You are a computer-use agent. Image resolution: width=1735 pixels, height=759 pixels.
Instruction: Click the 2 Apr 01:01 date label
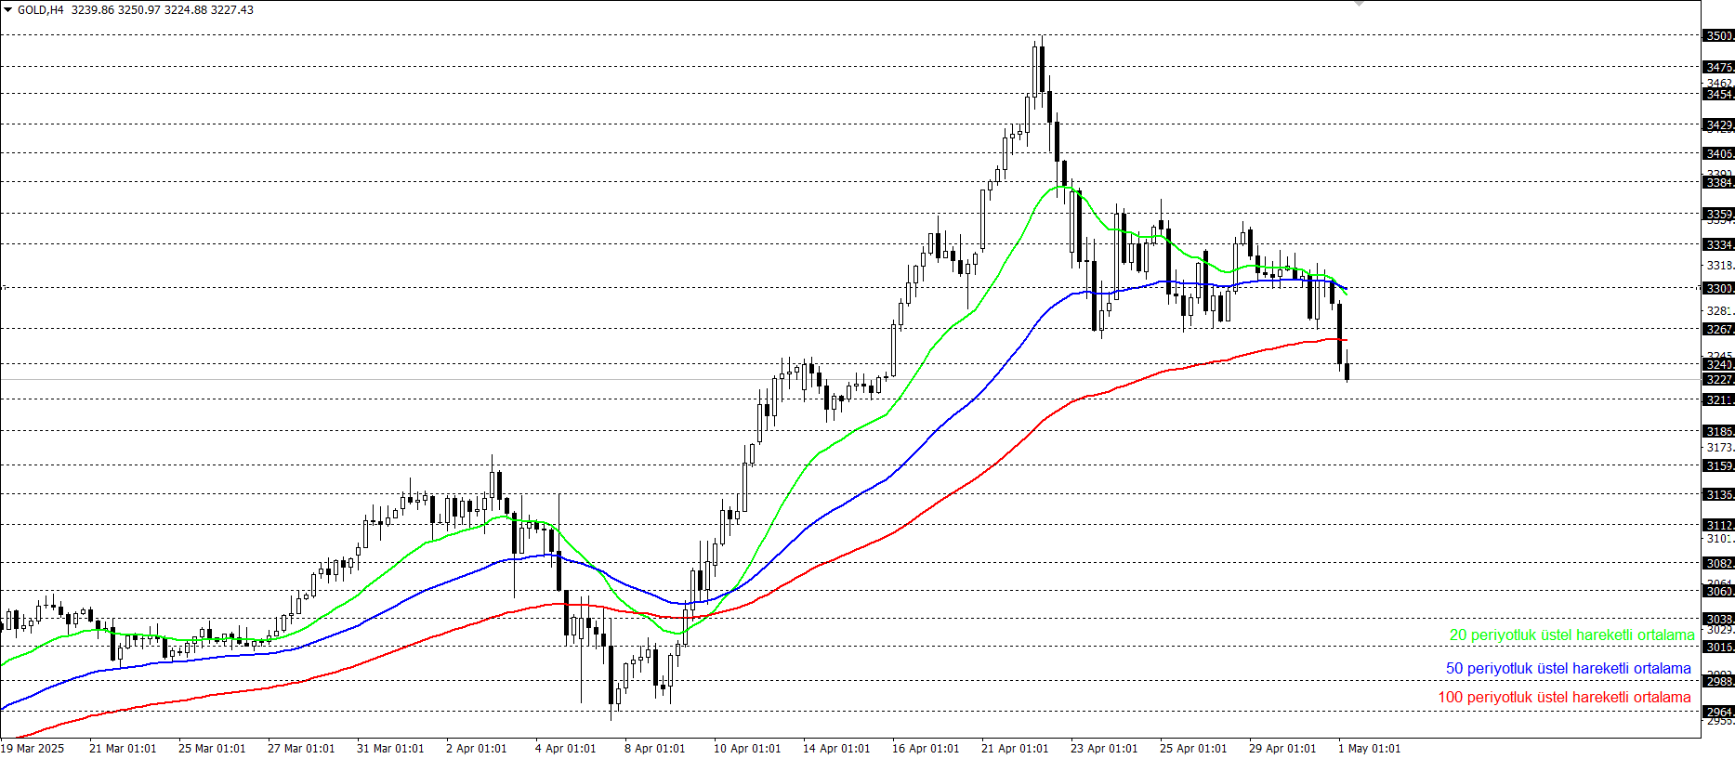(477, 748)
